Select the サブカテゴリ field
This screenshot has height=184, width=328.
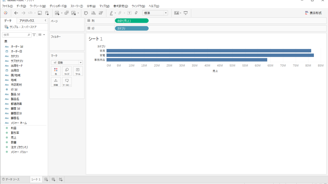(17, 61)
